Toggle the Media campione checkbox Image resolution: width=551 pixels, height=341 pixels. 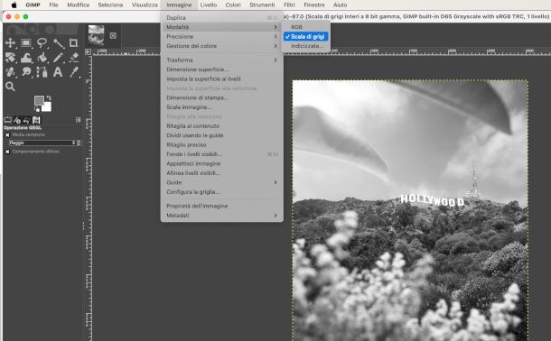tap(7, 134)
